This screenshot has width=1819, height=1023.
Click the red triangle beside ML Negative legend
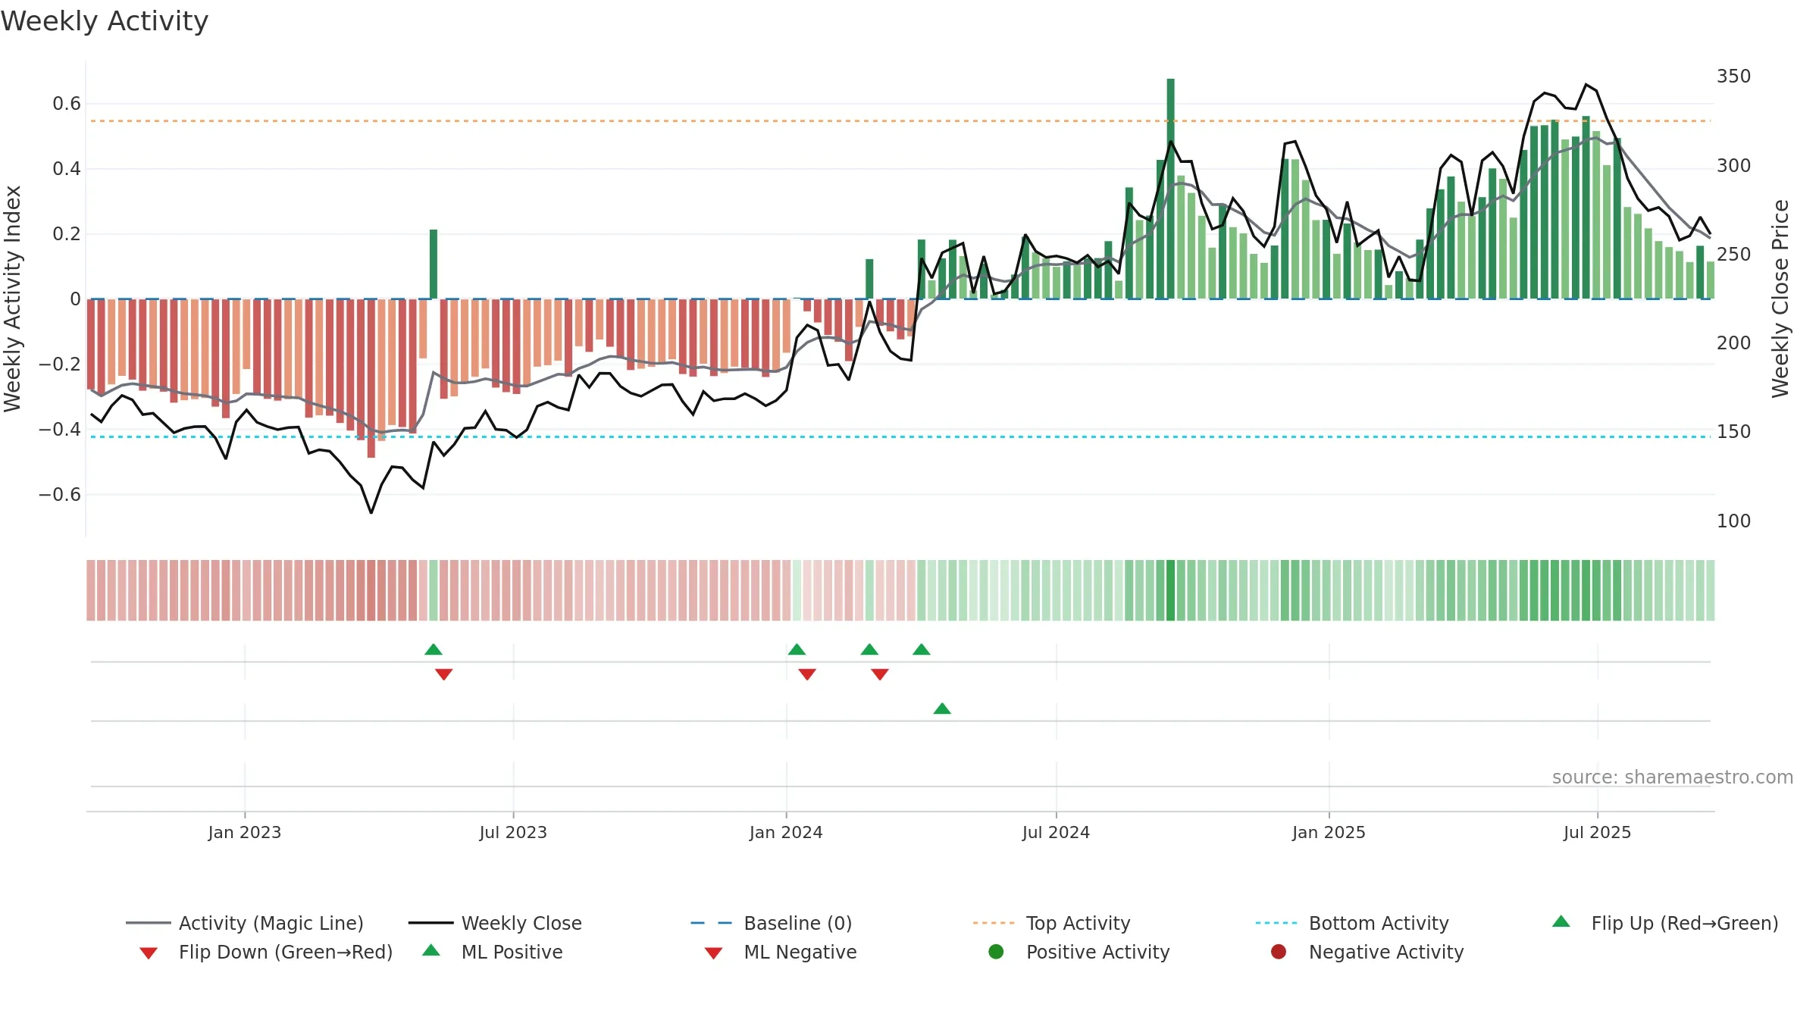(714, 953)
